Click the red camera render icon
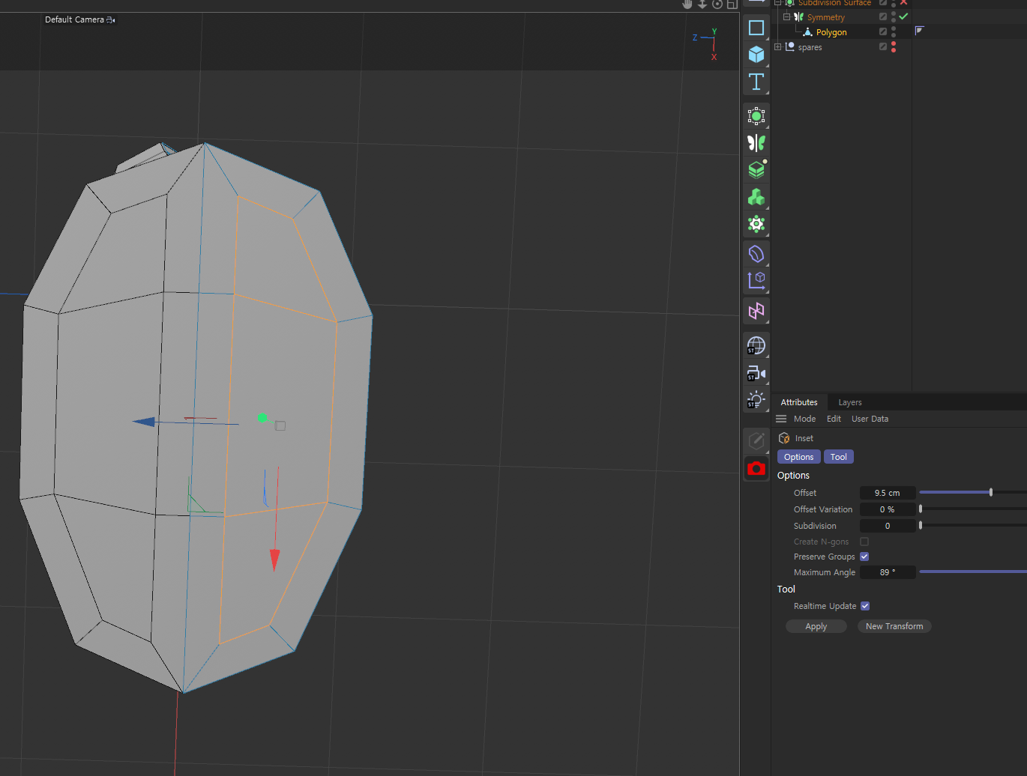Image resolution: width=1027 pixels, height=776 pixels. [x=756, y=468]
